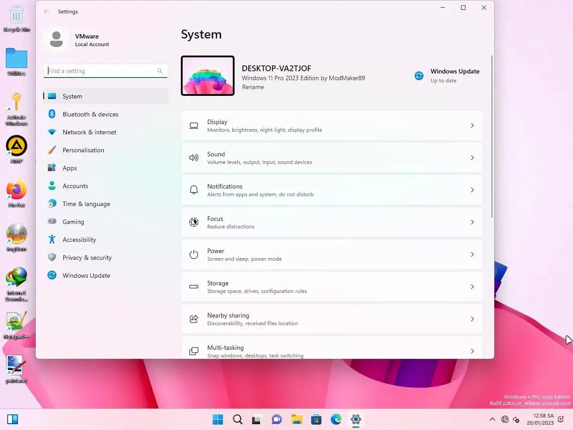Open Accessibility category
Viewport: 573px width, 430px height.
tap(106, 240)
